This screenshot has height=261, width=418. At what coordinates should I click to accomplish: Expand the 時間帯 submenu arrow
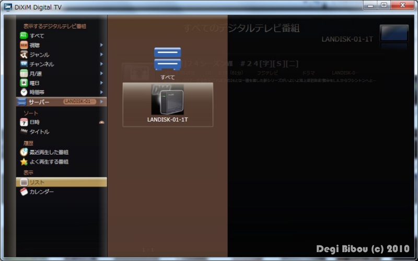coord(101,92)
